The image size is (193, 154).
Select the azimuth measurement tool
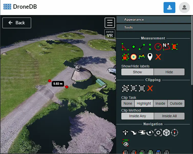point(166,46)
